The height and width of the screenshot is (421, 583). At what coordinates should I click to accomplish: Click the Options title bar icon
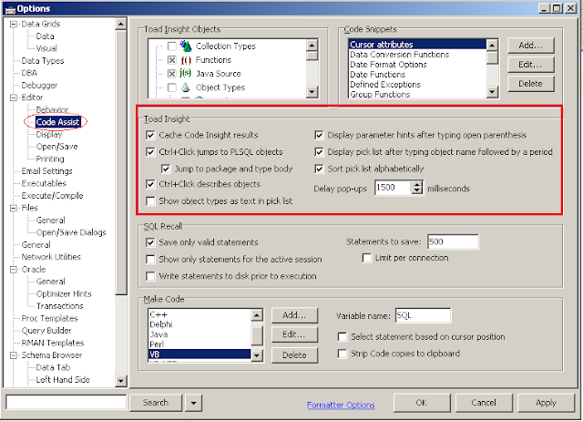coord(10,9)
